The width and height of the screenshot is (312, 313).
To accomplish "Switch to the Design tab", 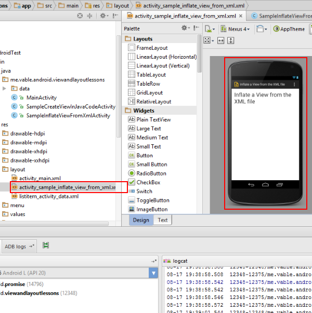I will tap(141, 220).
